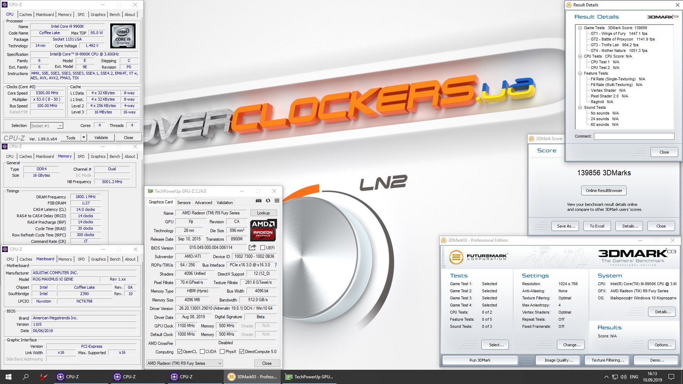683x384 pixels.
Task: Click the GPU-Z refresh icon
Action: click(268, 201)
